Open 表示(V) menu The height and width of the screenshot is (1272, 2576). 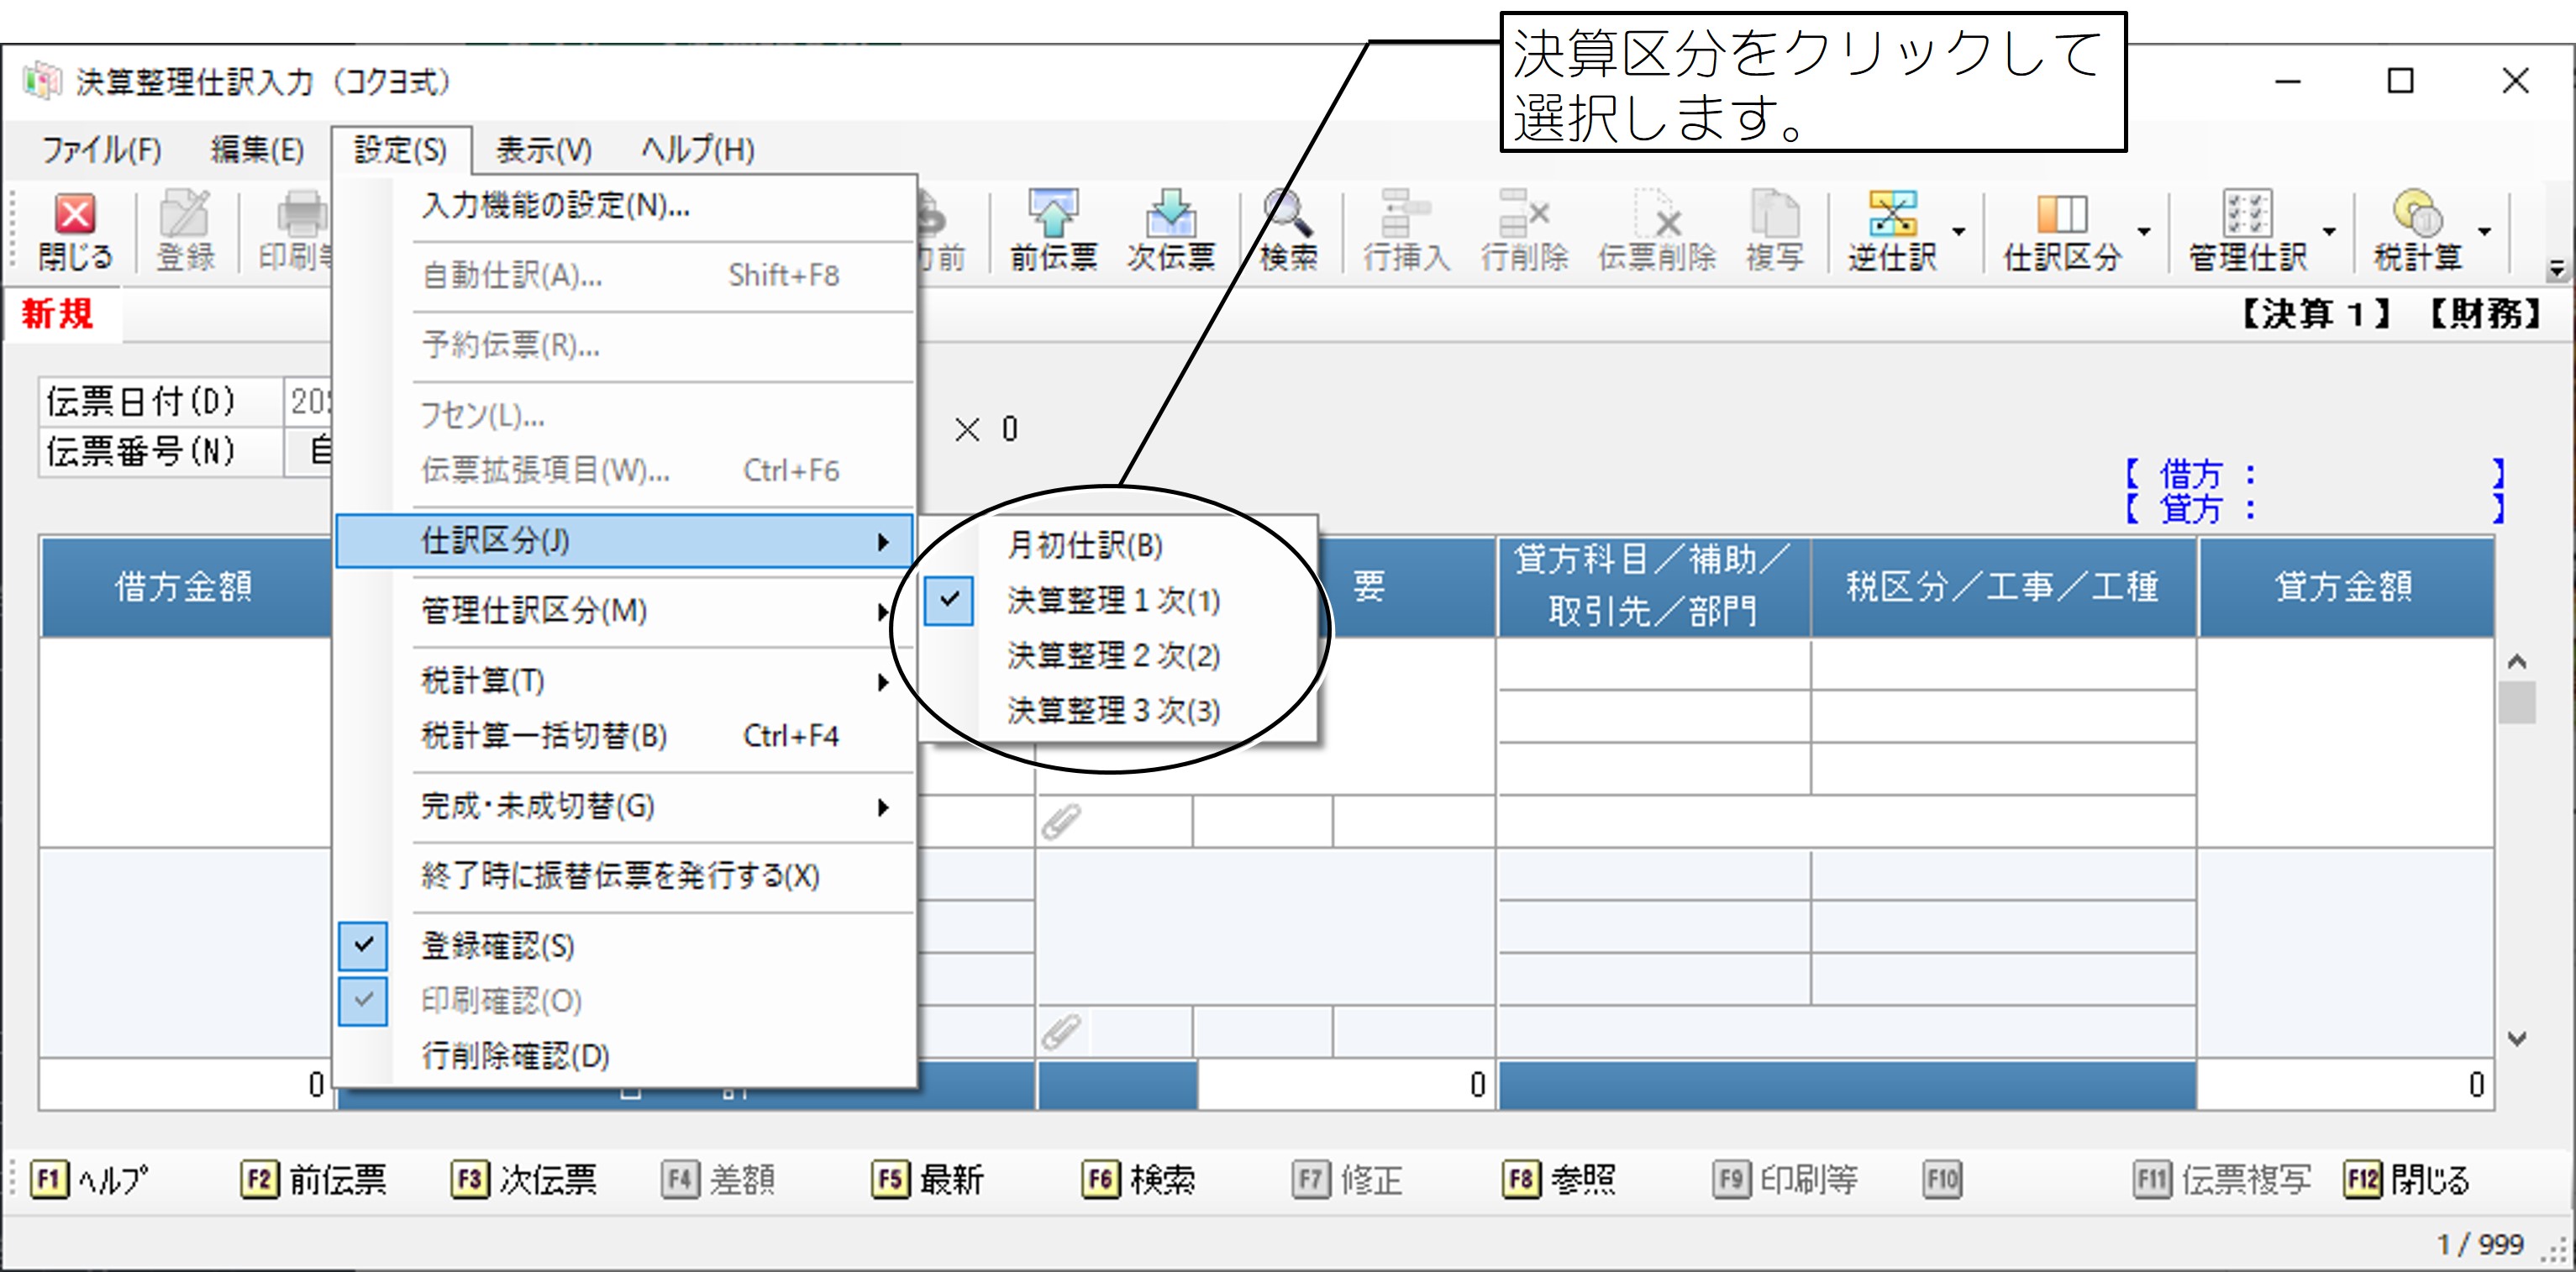[x=544, y=150]
